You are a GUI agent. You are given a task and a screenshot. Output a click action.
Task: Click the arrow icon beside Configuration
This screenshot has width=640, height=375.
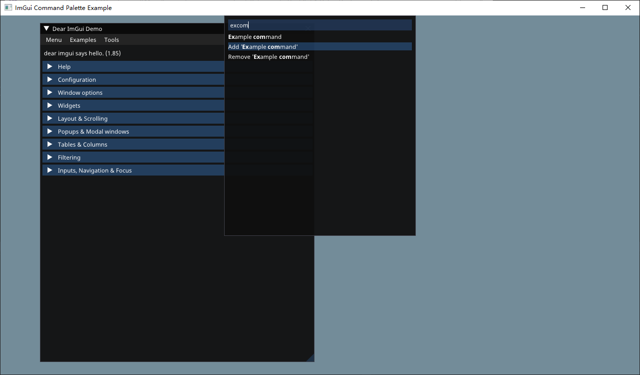point(49,79)
